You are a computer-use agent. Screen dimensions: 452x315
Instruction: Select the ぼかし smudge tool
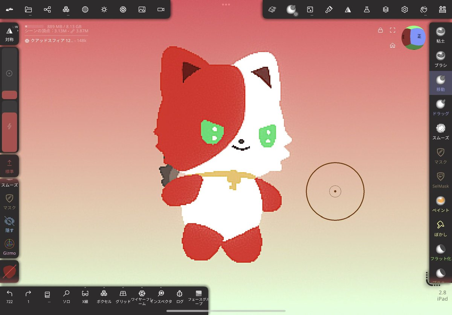(440, 229)
